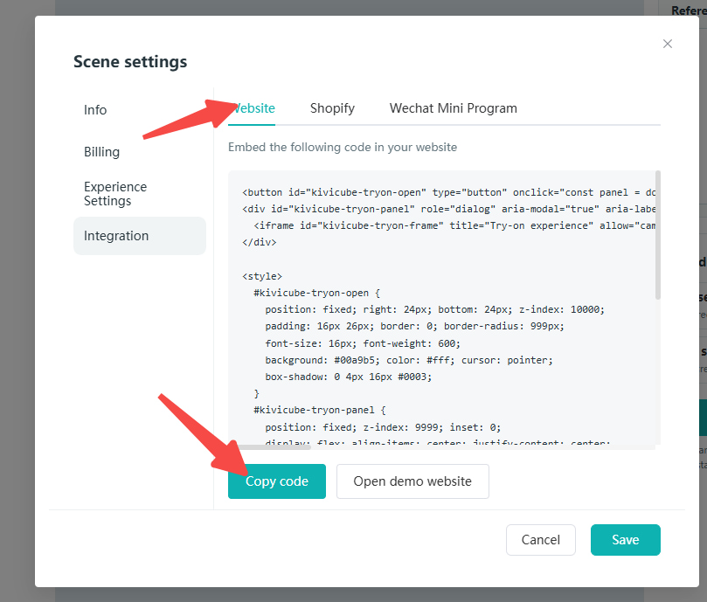
Task: Click the box-shadow code line
Action: (349, 377)
